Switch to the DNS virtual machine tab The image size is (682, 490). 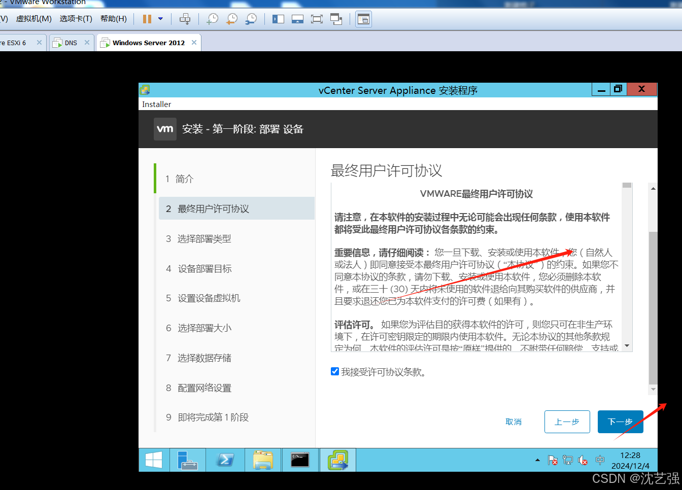71,43
